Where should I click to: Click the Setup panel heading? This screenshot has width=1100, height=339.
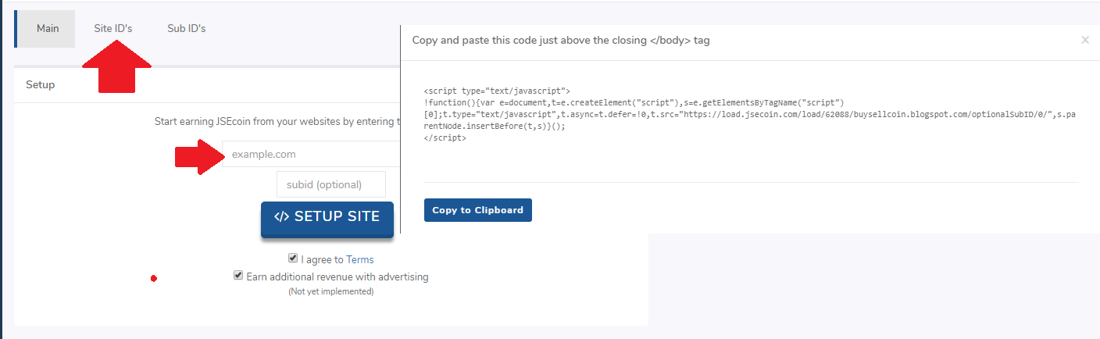(x=41, y=84)
